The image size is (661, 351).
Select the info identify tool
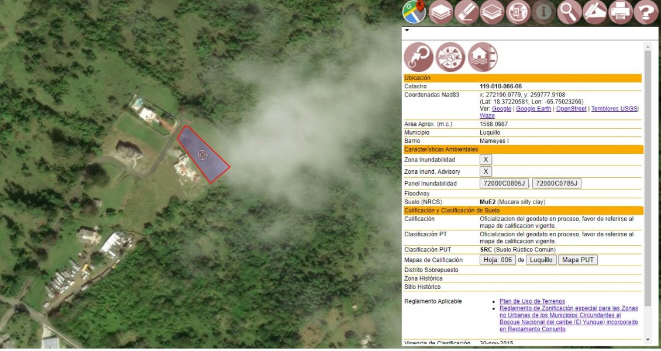[x=543, y=12]
